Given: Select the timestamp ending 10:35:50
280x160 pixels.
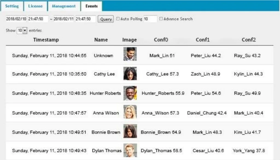Looking at the screenshot, I should point(49,74).
